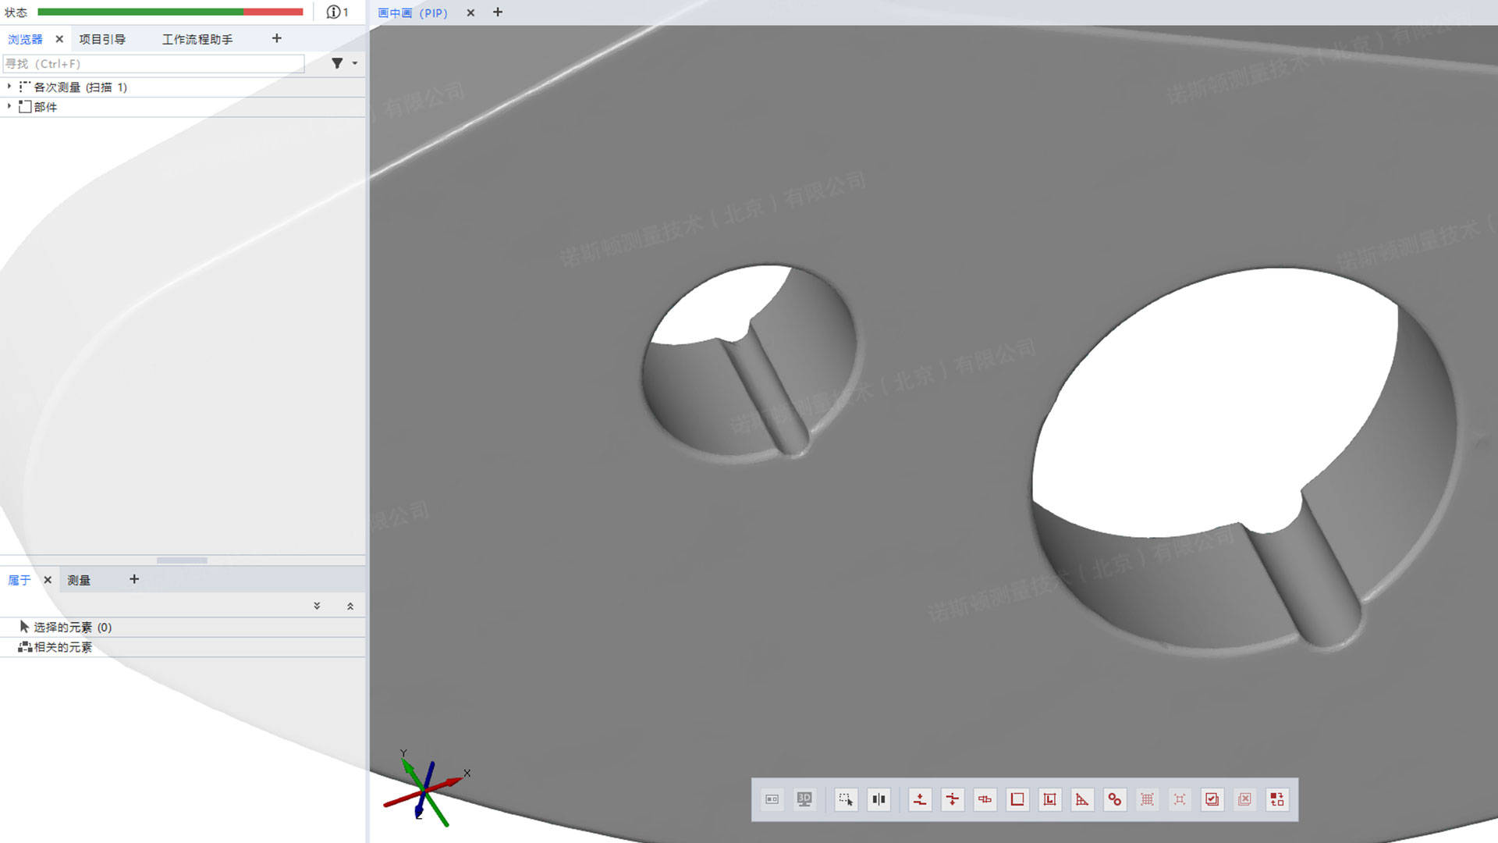Click the panel splitter handle above 属于
Image resolution: width=1498 pixels, height=843 pixels.
tap(182, 560)
